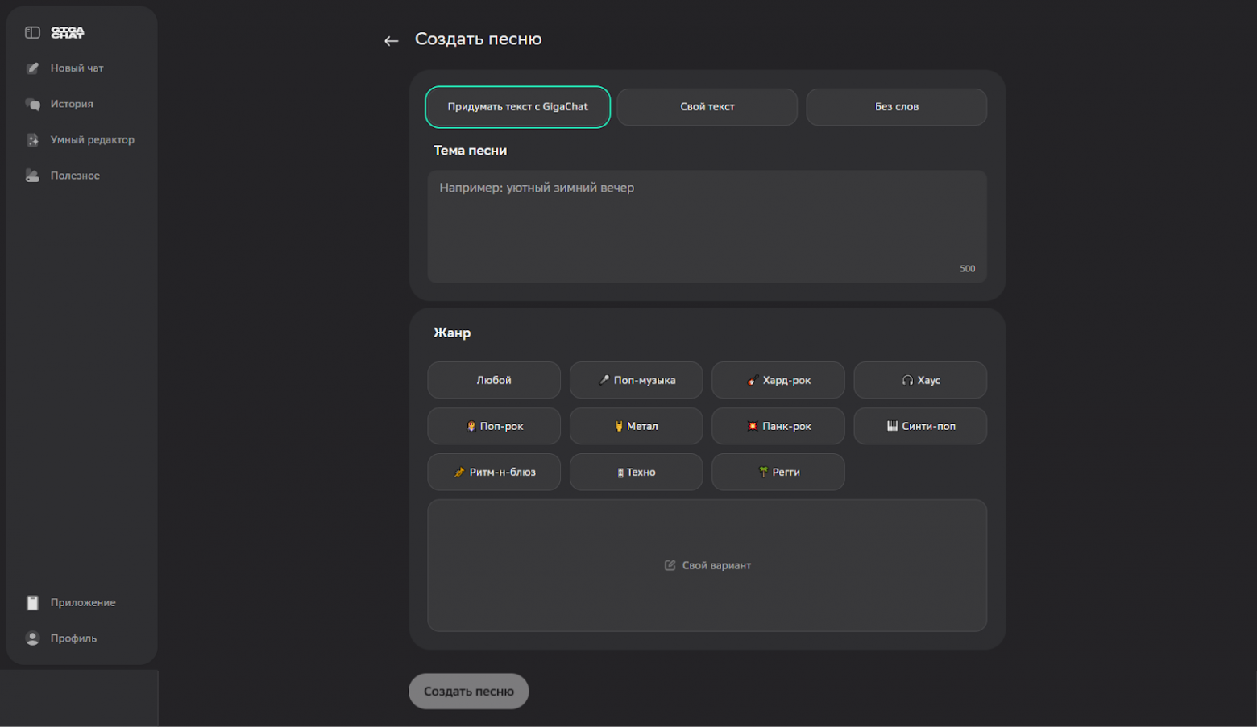Collapse the sidebar panel icon
Screen dimensions: 1257x727
point(32,33)
